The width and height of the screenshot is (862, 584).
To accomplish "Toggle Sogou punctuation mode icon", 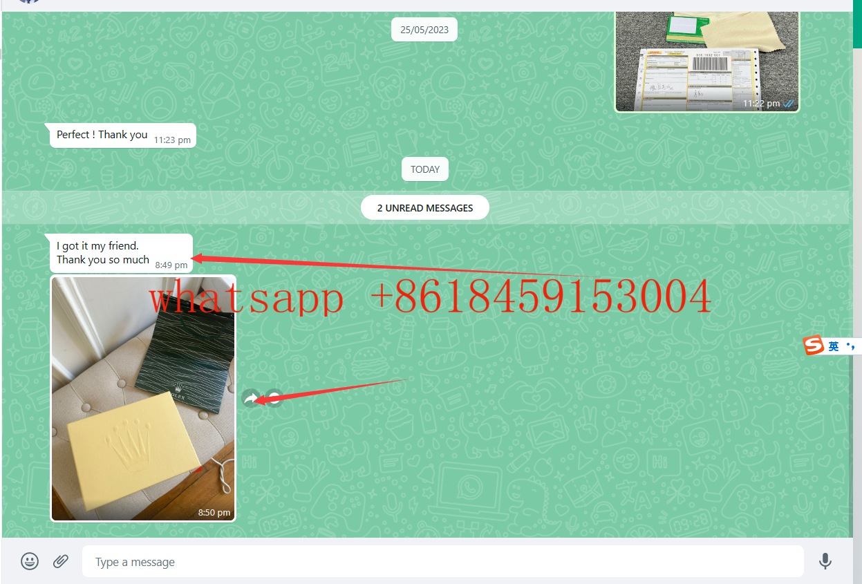I will click(x=851, y=346).
